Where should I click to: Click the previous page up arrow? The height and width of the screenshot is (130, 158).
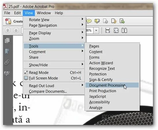(8, 30)
